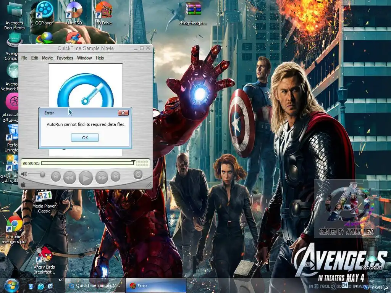Click the Apple logo in QuickTime player
This screenshot has height=293, width=391.
(x=23, y=185)
